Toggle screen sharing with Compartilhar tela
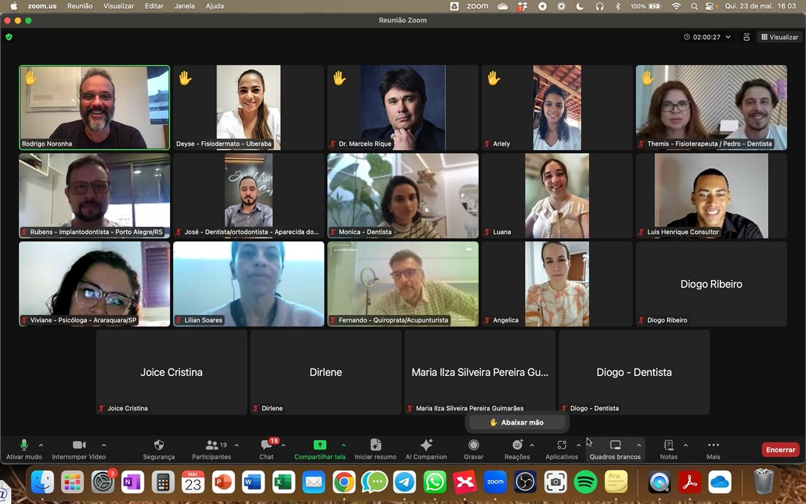 (320, 449)
